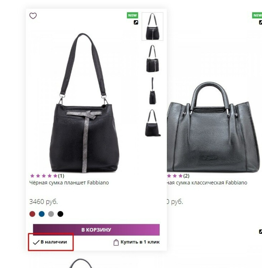262x268 pixels.
Task: Show the second thumbnail of the black bag
Action: 153,59
